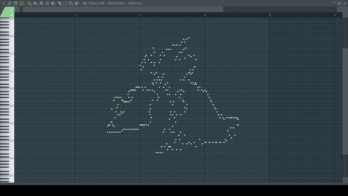Click bar 4 on the timeline ruler
Image resolution: width=348 pixels, height=196 pixels.
tap(205, 15)
